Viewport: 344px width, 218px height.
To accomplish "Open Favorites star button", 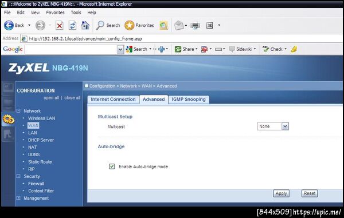I will tap(139, 25).
